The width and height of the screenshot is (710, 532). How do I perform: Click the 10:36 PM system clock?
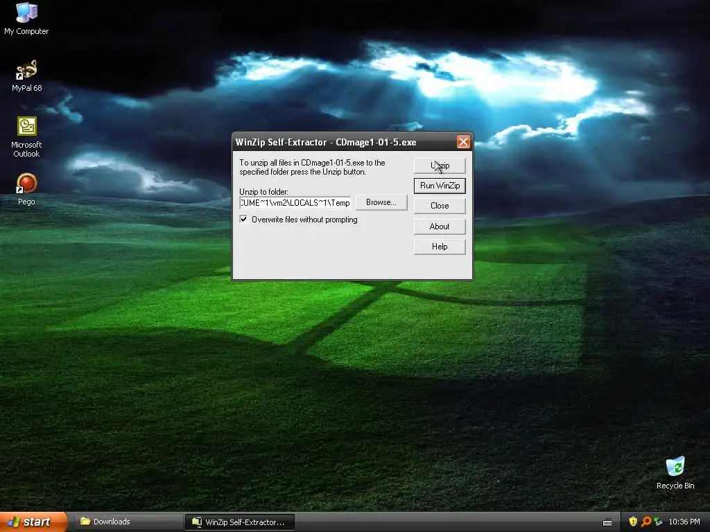click(684, 522)
